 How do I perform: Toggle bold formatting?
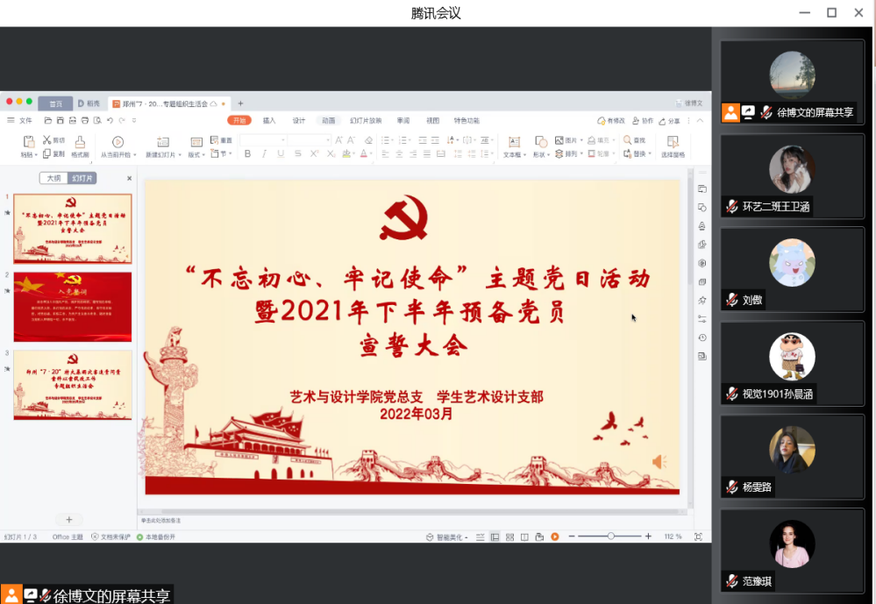[x=247, y=154]
